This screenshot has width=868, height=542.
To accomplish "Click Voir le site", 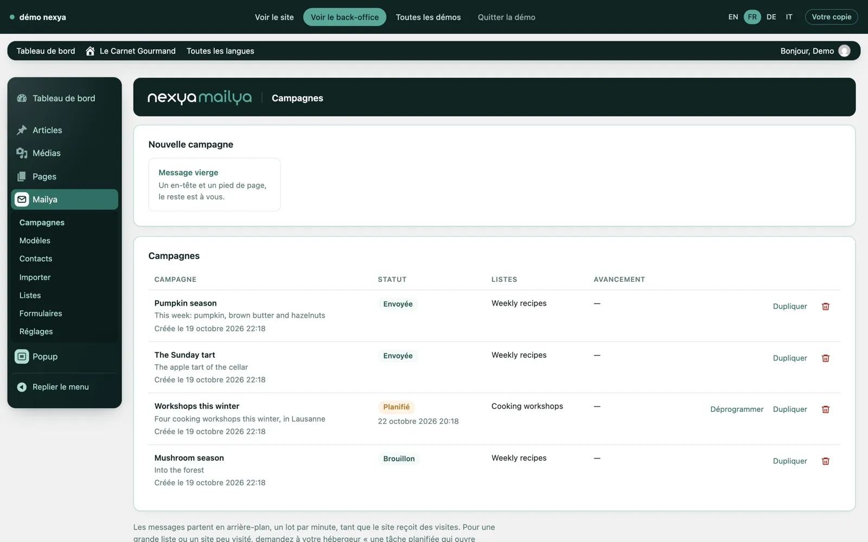I will click(275, 17).
